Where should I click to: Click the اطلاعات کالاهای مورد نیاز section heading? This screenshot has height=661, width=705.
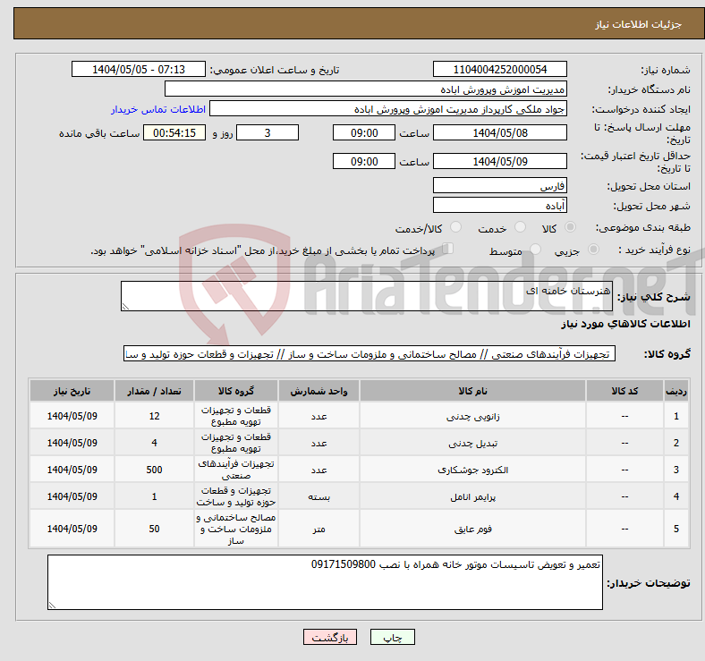tap(625, 324)
